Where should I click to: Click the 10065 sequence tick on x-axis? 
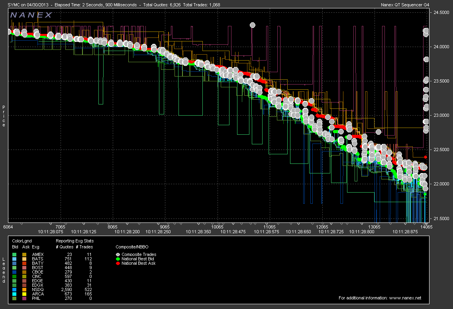pyautogui.click(x=217, y=227)
